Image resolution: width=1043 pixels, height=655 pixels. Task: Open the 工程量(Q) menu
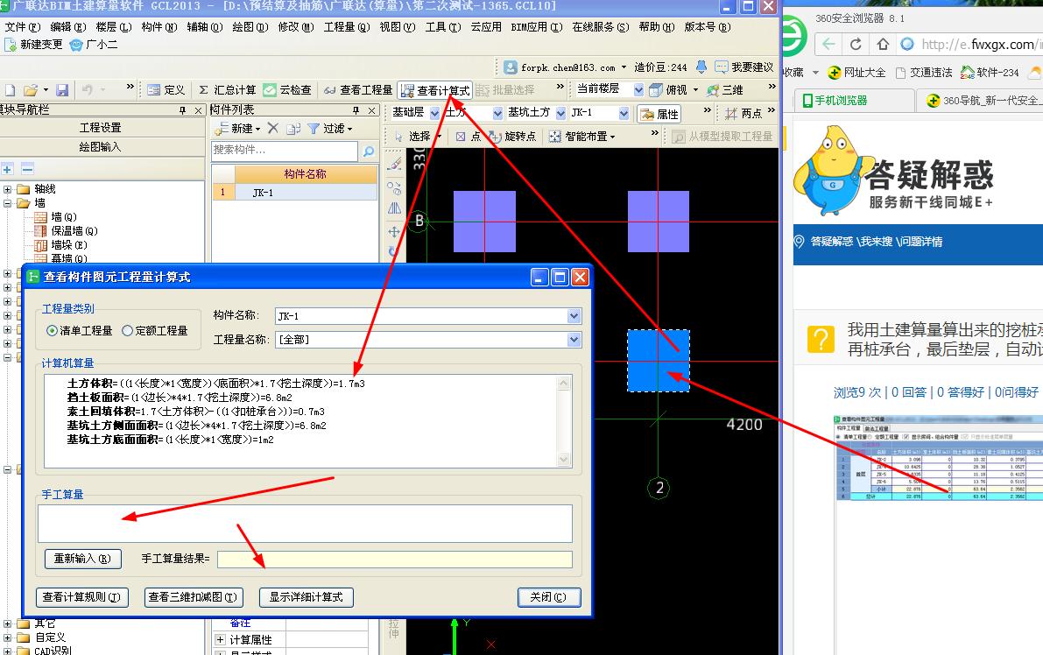(347, 27)
